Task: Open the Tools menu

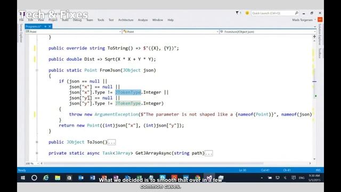Action: (x=101, y=20)
